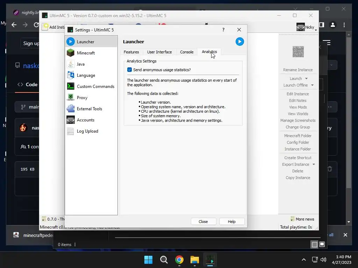
Task: Switch to the Console tab
Action: click(187, 52)
